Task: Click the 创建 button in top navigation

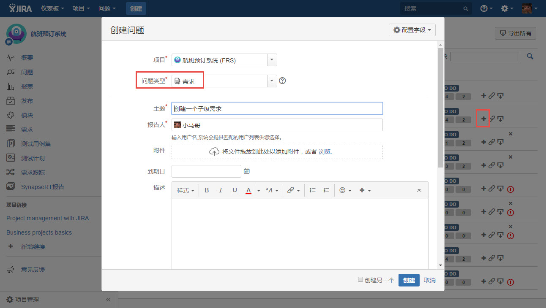Action: coord(136,8)
